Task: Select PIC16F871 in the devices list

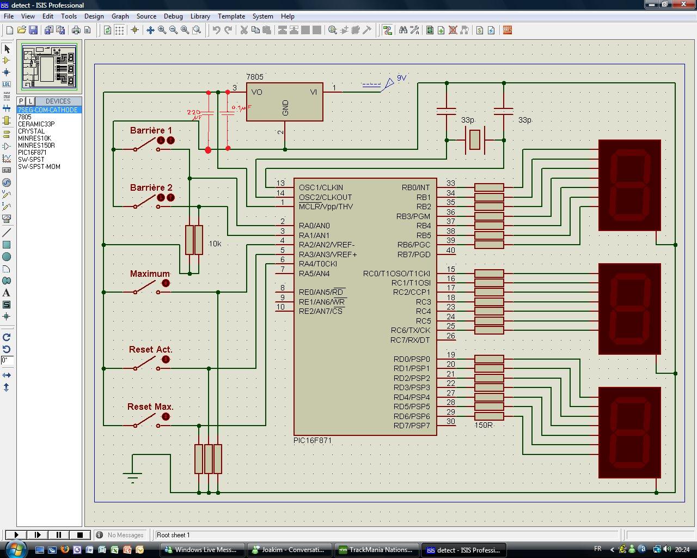Action: (x=32, y=153)
